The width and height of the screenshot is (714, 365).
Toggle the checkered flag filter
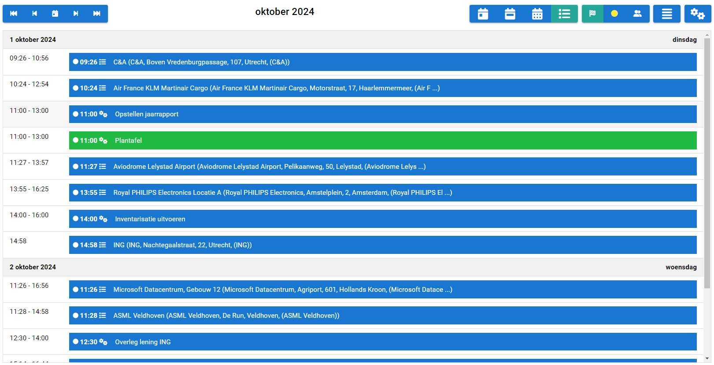coord(592,14)
